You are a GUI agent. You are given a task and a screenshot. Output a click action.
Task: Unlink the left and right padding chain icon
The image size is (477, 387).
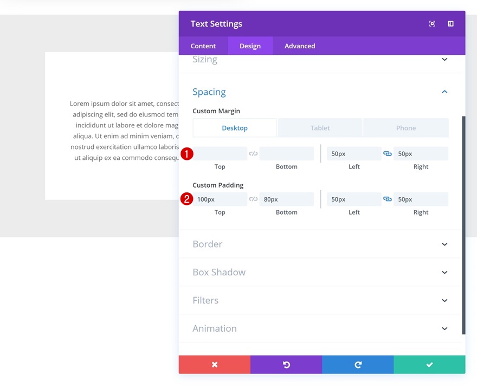[x=387, y=199]
